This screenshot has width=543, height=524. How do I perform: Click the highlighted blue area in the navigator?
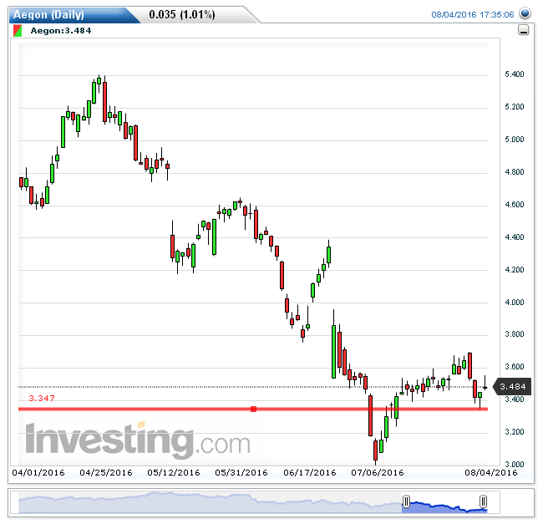(x=444, y=506)
